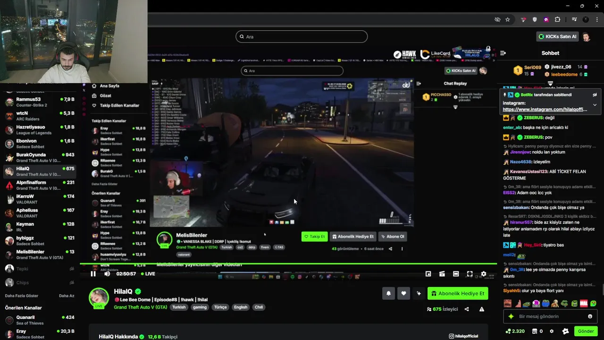
Task: Expand pinned message chevron
Action: [x=595, y=105]
